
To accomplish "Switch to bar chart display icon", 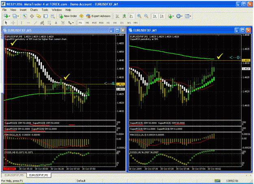I will (x=117, y=16).
